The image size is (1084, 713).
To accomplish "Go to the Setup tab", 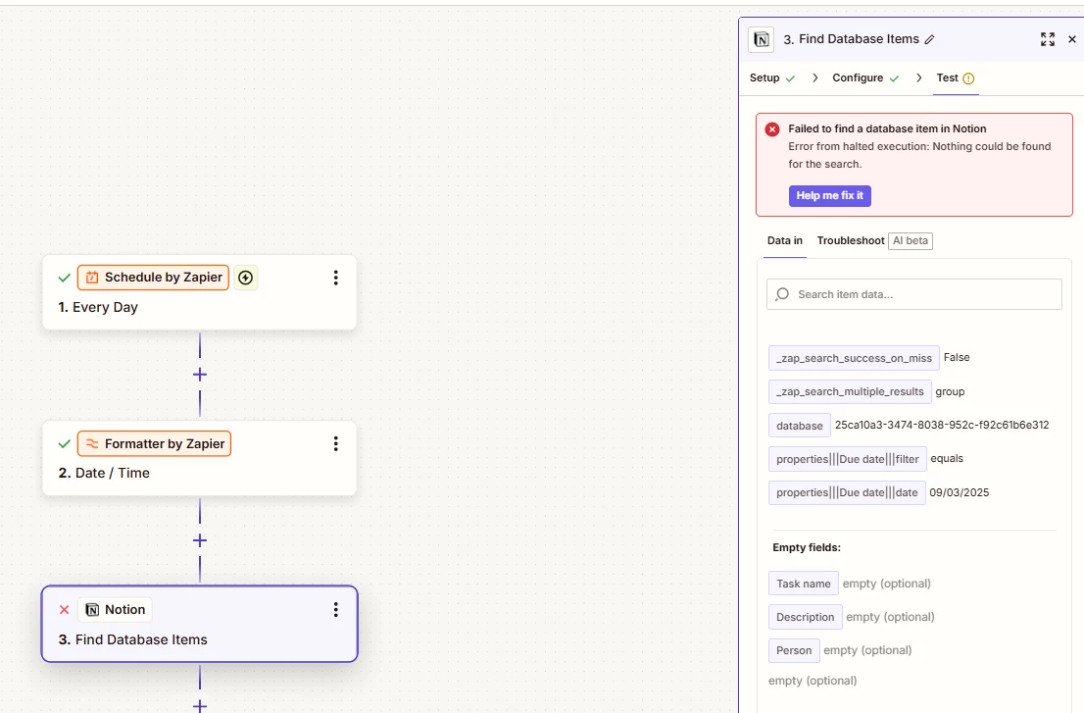I will coord(772,77).
